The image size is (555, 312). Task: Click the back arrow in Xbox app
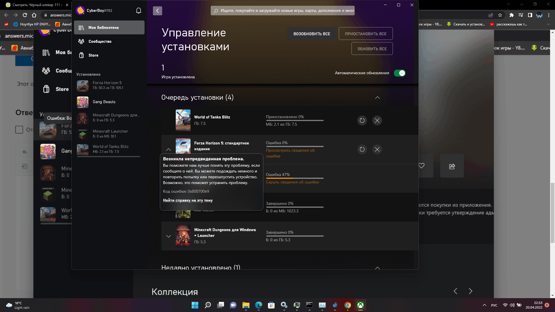coord(158,11)
